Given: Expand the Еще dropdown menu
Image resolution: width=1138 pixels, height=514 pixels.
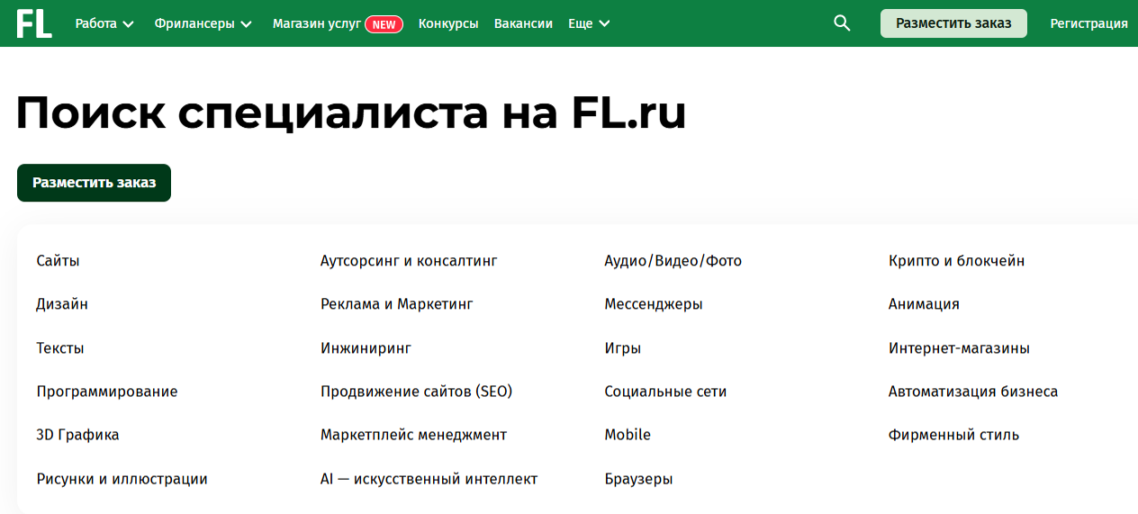Looking at the screenshot, I should tap(589, 24).
